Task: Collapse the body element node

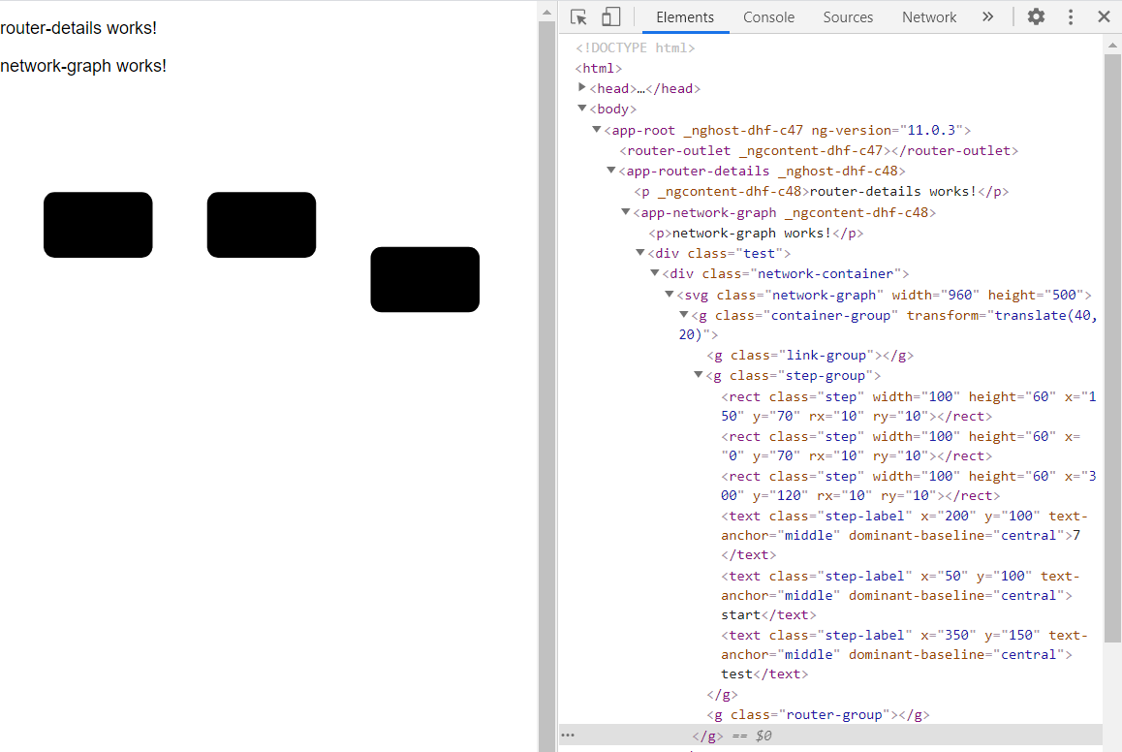Action: [581, 108]
